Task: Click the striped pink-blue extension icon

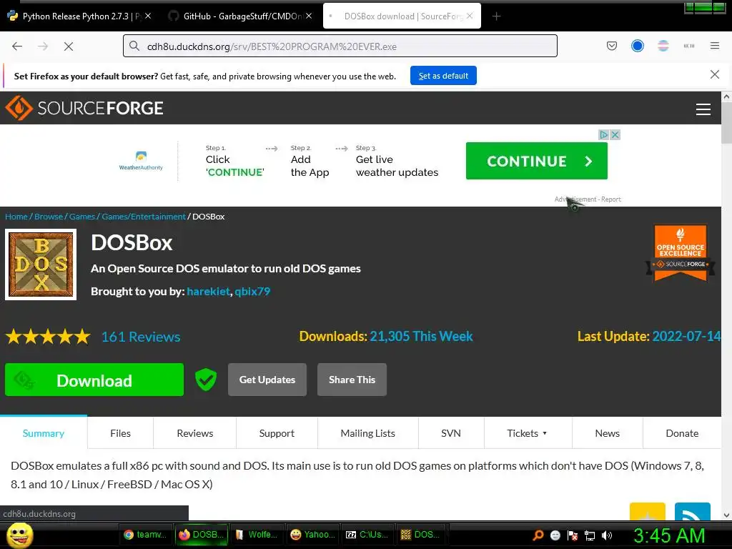Action: point(663,46)
